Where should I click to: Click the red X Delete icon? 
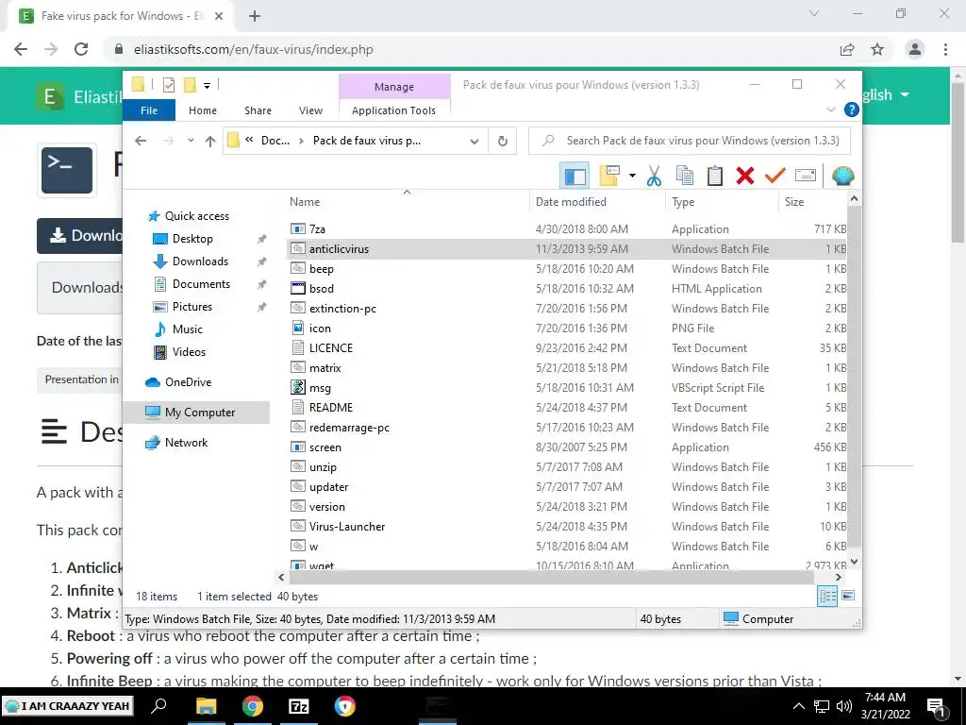click(745, 177)
